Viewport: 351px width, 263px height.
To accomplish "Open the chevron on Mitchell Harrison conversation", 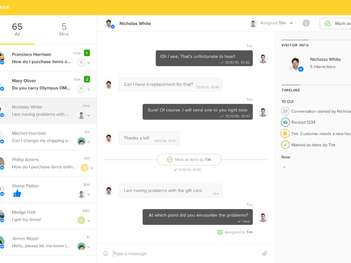I will coord(89,142).
